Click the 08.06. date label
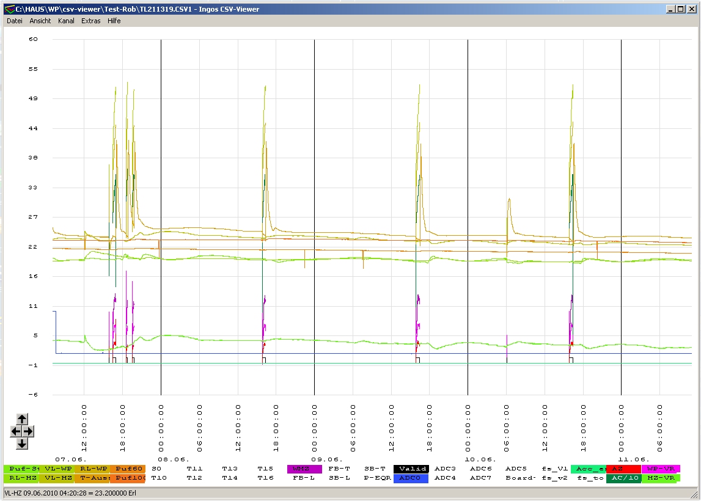 click(174, 459)
